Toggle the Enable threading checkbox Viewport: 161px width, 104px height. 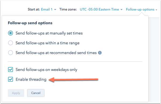click(x=10, y=79)
